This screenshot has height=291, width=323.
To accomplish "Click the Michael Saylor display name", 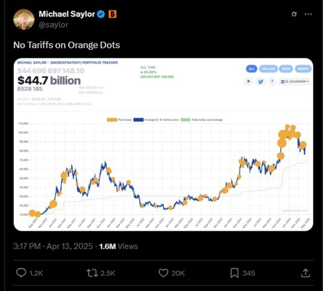I will click(67, 14).
